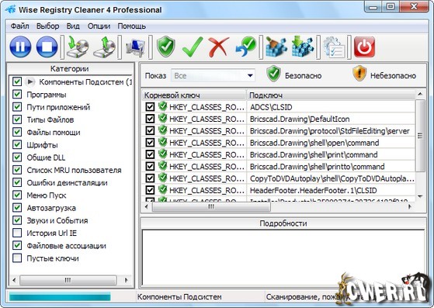Click the Небезопасно filter button

click(x=384, y=74)
